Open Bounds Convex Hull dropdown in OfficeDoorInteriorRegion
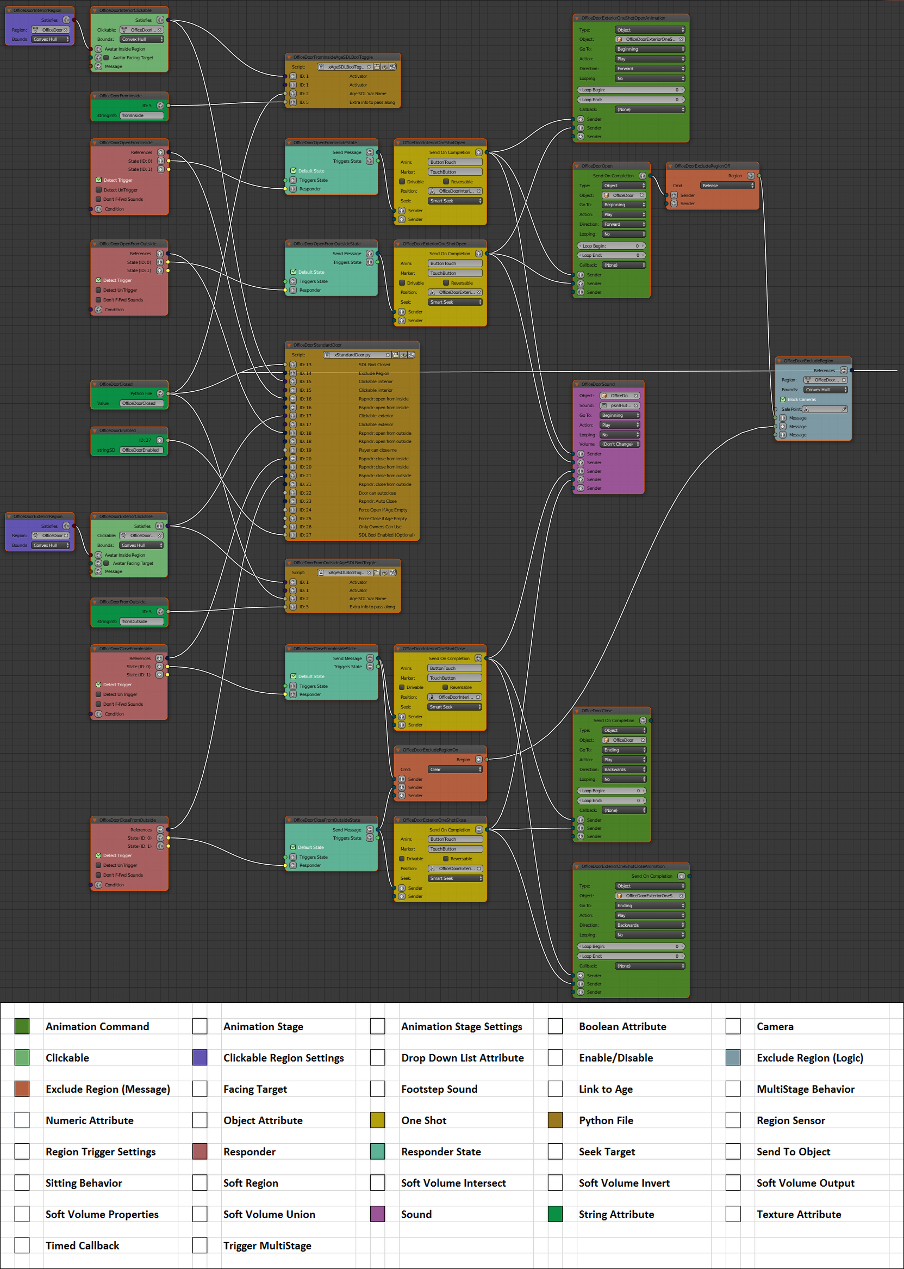 tap(51, 40)
